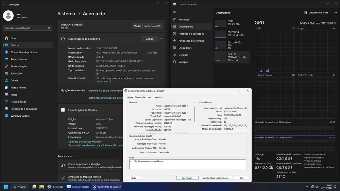Open Aplicações de arranque page

click(191, 41)
